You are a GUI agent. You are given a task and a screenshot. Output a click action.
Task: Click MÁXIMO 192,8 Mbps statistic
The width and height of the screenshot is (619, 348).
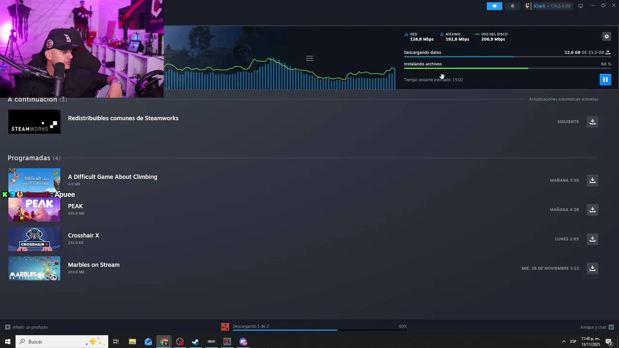pos(455,37)
